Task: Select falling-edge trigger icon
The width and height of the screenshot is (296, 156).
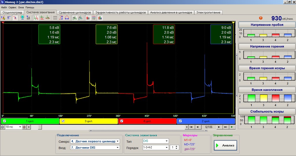Action: 15,18
